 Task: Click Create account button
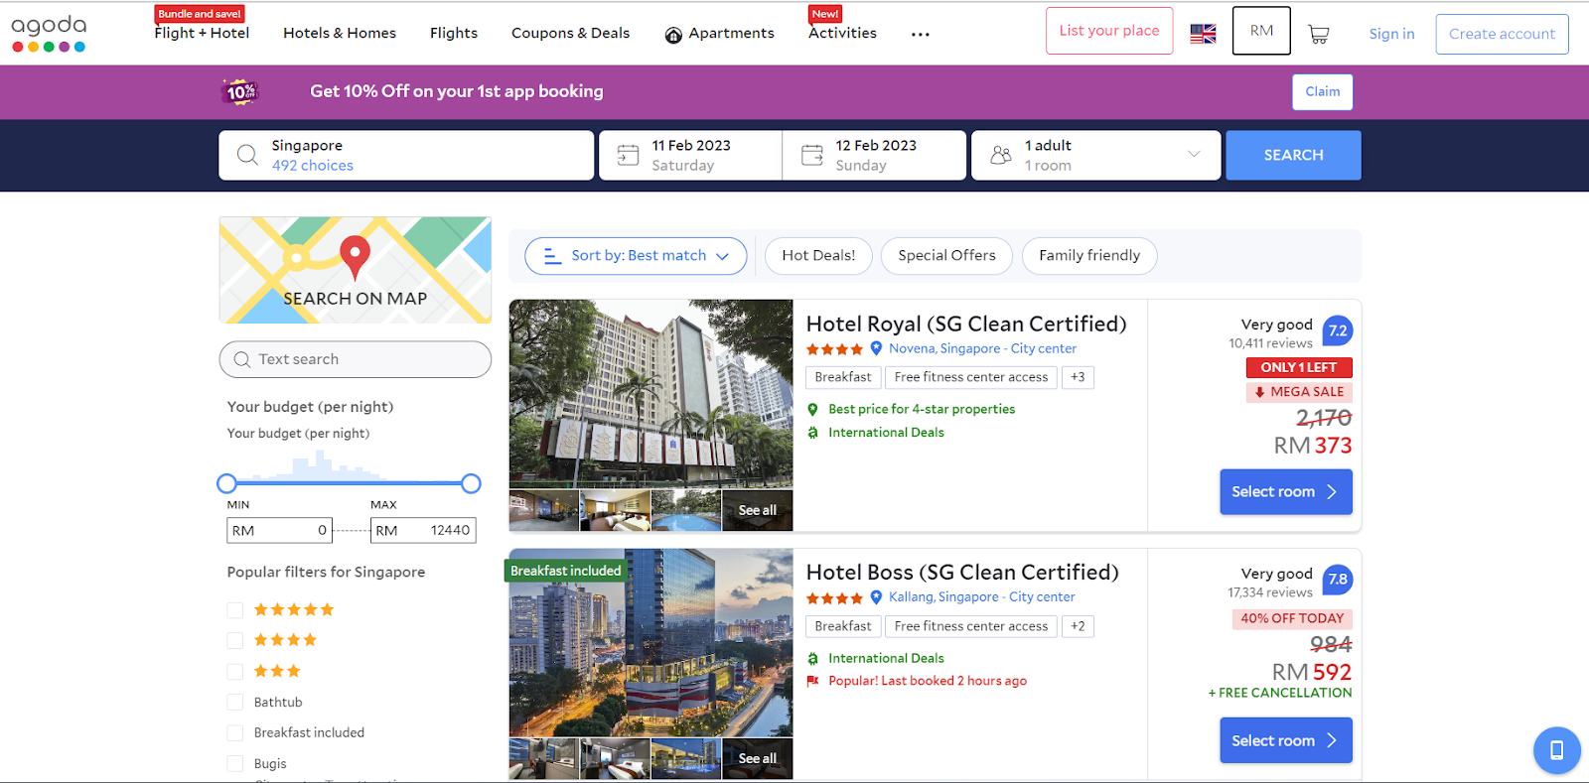coord(1502,34)
